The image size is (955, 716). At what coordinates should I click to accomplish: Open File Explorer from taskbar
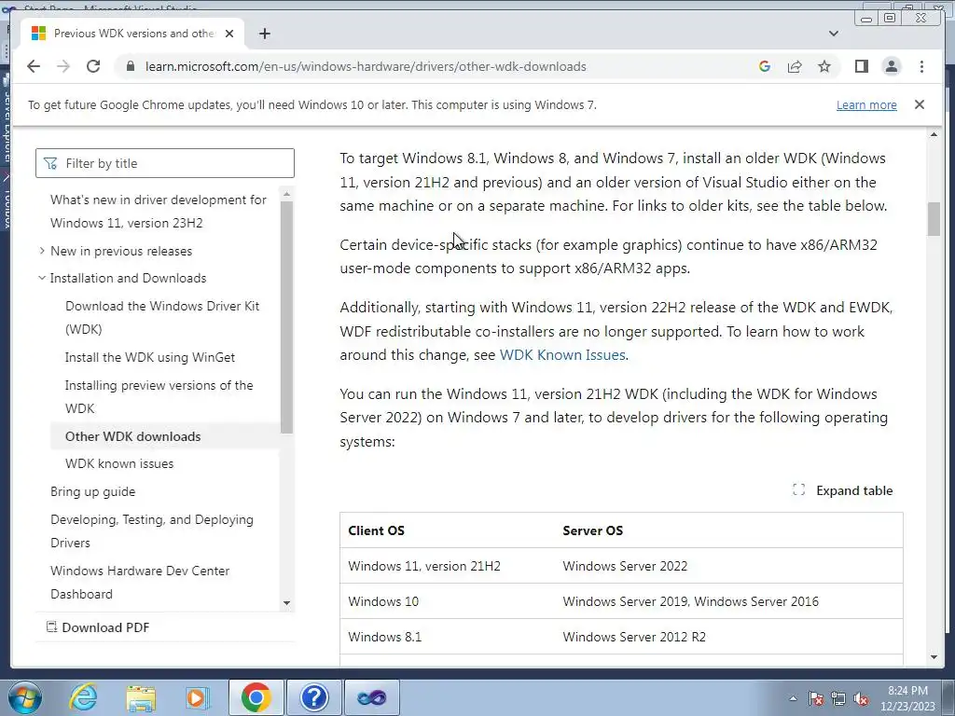[141, 697]
